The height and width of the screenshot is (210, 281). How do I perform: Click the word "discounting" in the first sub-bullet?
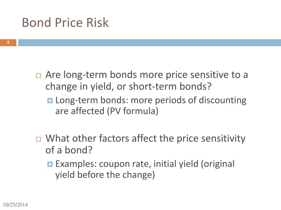tap(223, 100)
